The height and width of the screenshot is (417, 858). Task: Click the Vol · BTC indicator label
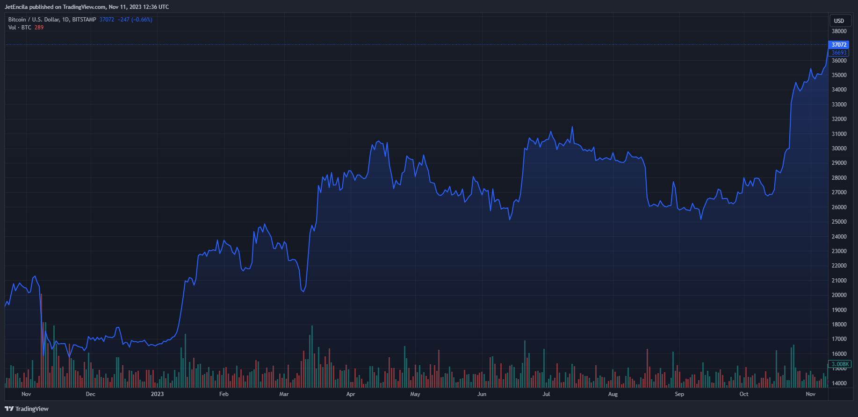(x=20, y=28)
